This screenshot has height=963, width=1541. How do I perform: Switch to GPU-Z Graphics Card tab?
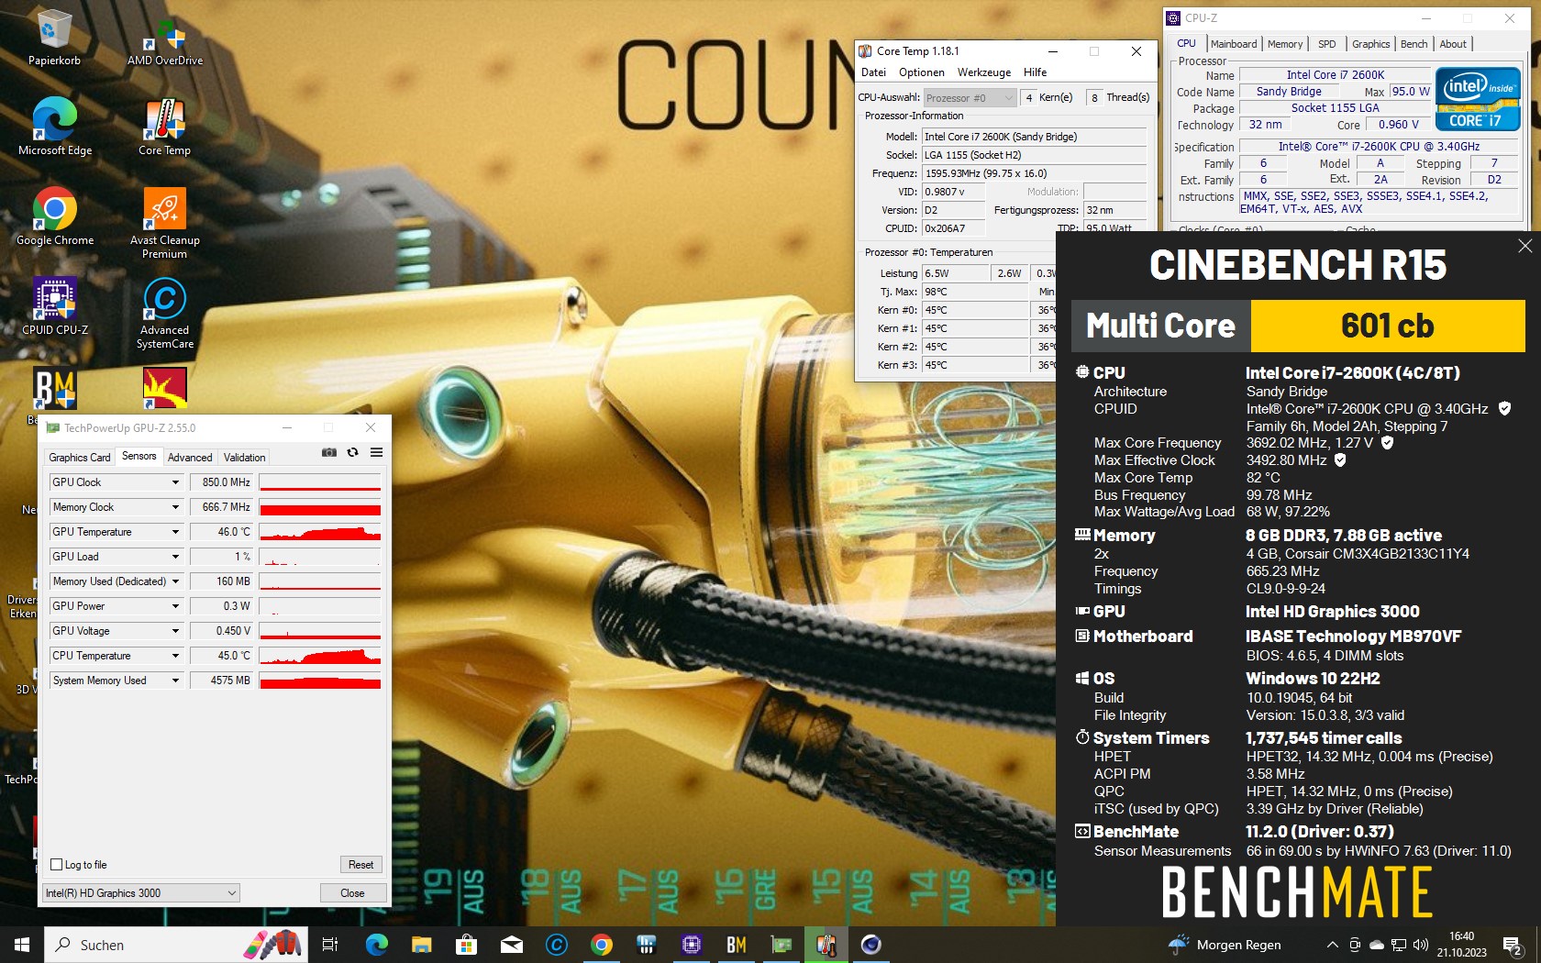[80, 457]
